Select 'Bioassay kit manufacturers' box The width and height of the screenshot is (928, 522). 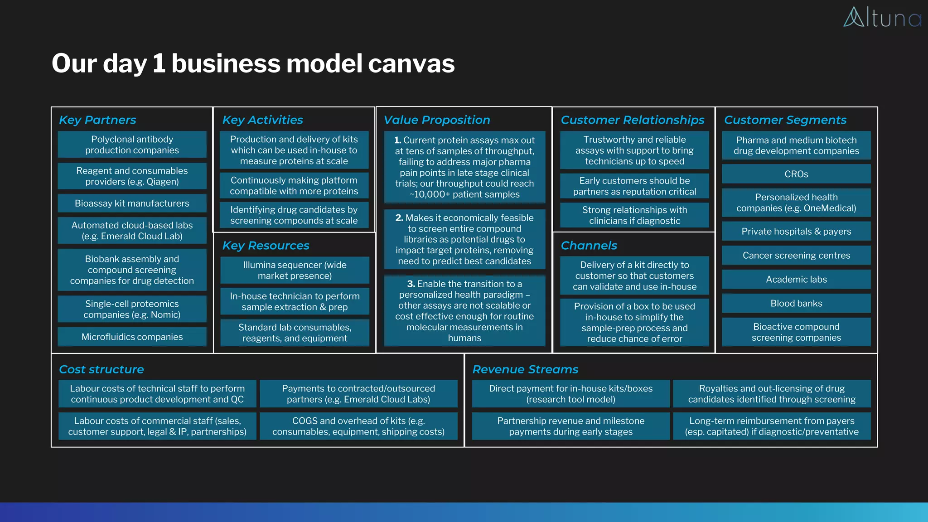click(132, 203)
